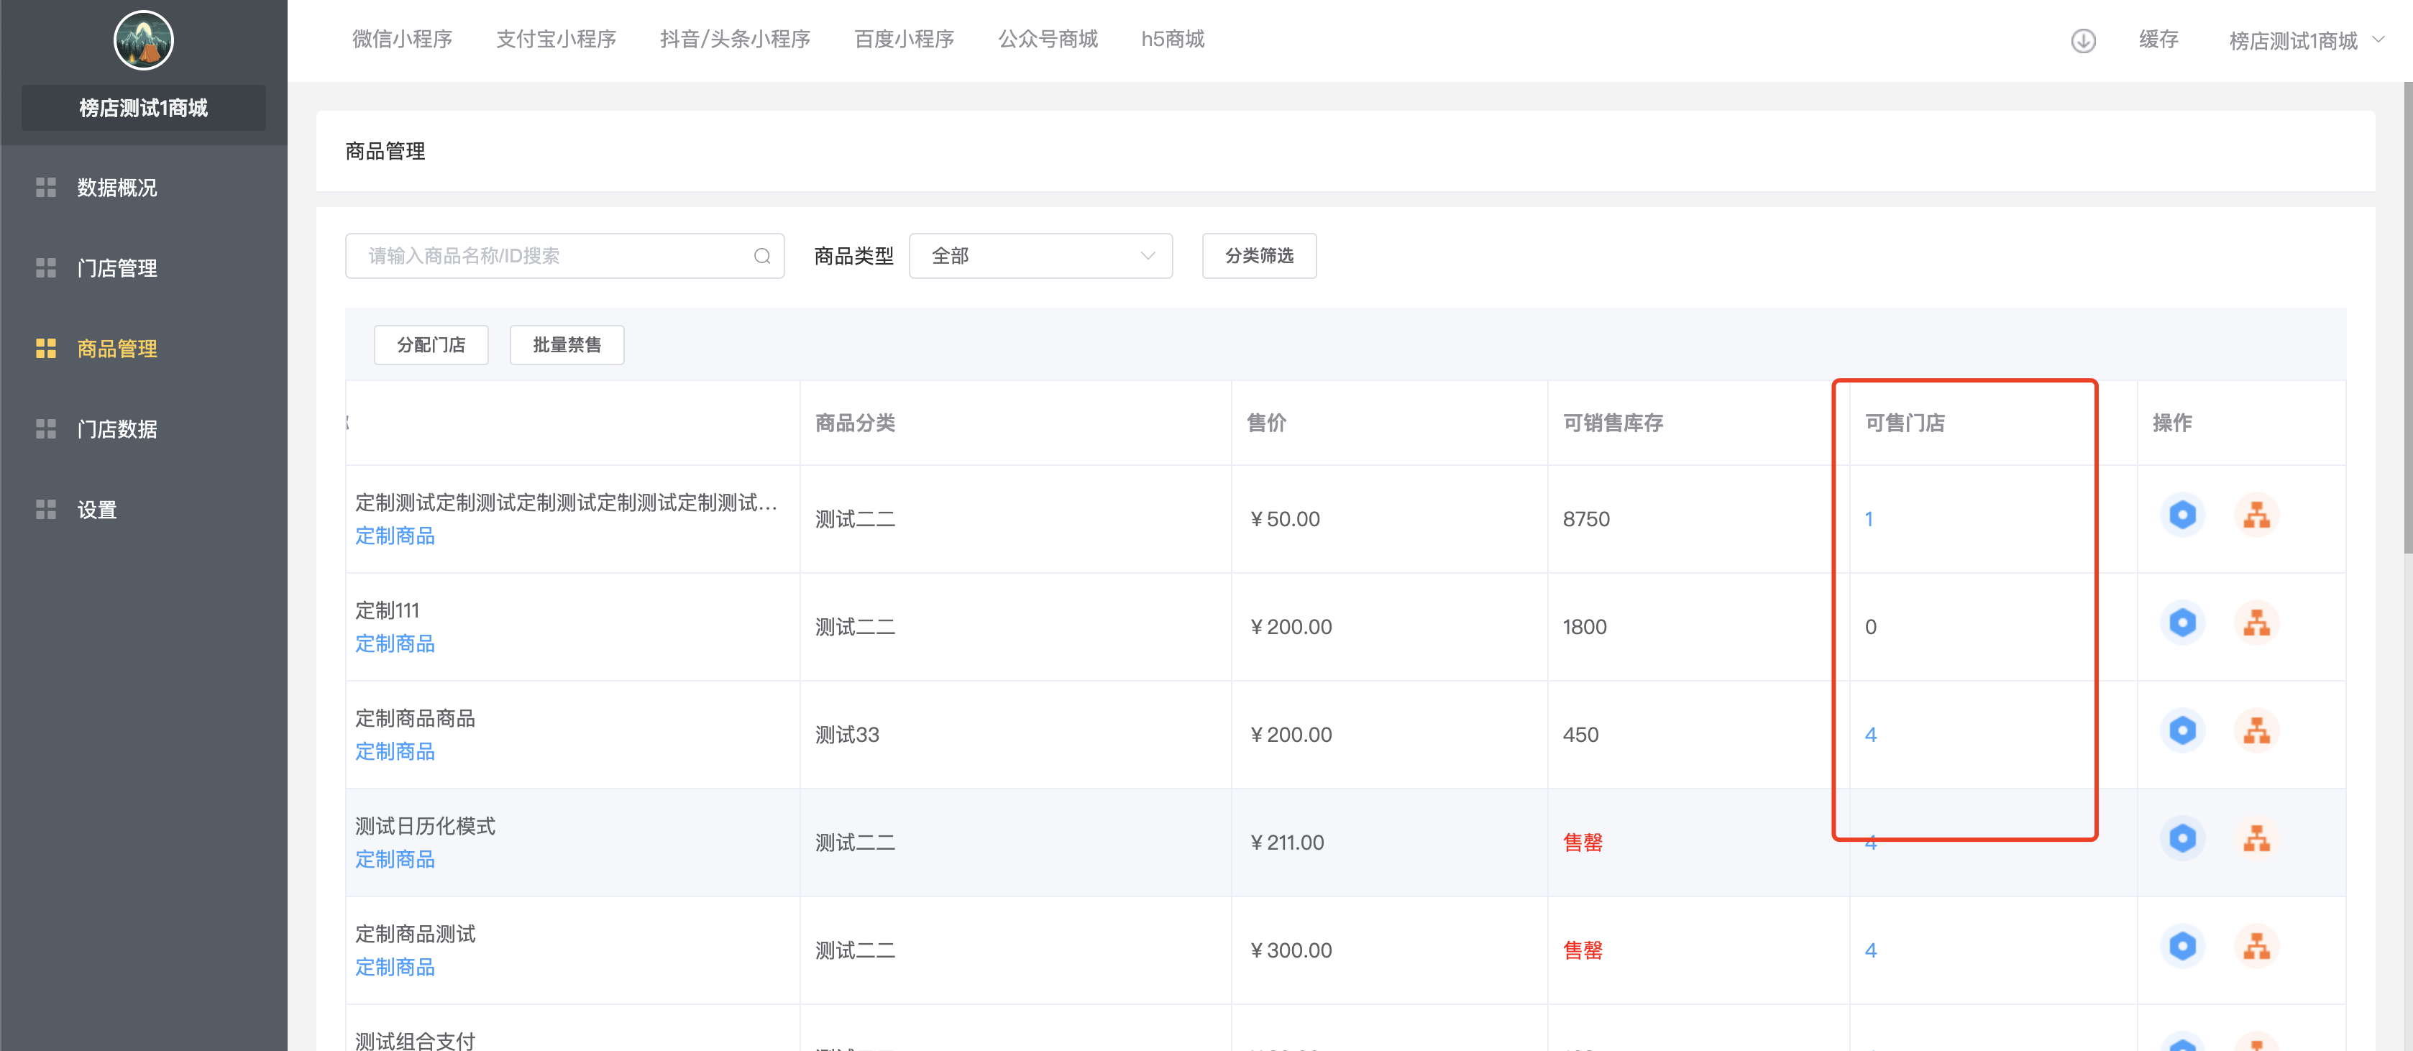Click the search magnifier icon

coord(761,256)
